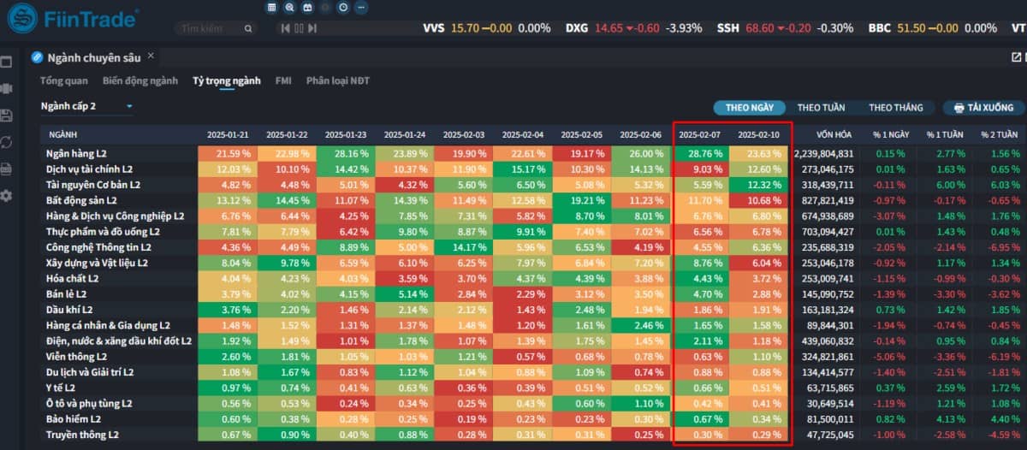Click the table grid icon in top toolbar
This screenshot has width=1027, height=450.
tap(272, 7)
